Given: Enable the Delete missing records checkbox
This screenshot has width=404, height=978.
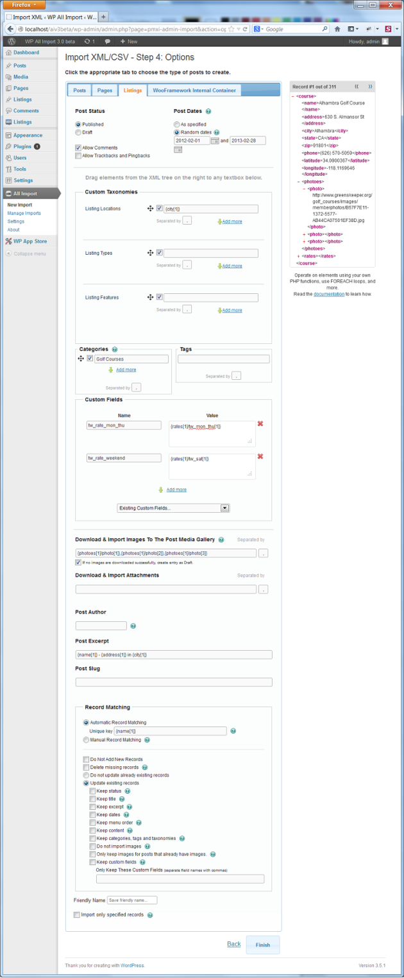Looking at the screenshot, I should (86, 767).
